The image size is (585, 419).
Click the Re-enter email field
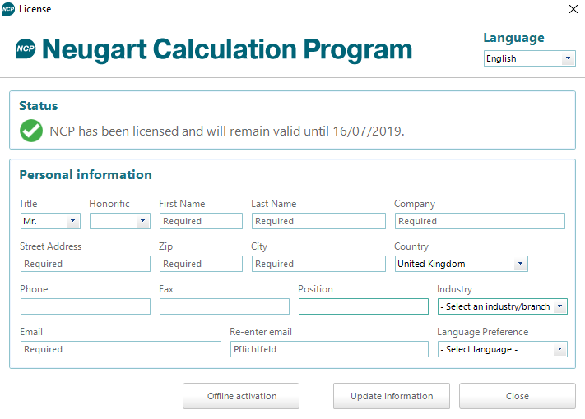tap(328, 349)
